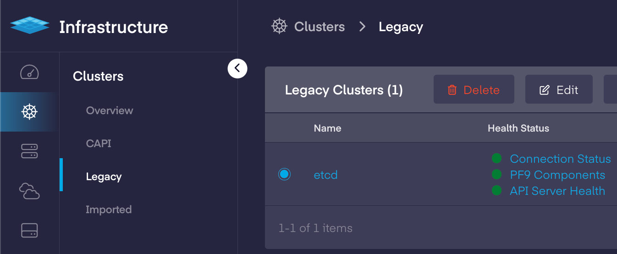
Task: Switch to the Imported clusters section
Action: pyautogui.click(x=109, y=210)
